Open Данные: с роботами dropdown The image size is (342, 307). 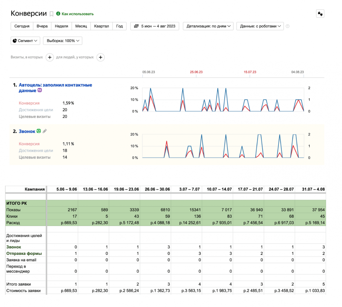pos(260,26)
